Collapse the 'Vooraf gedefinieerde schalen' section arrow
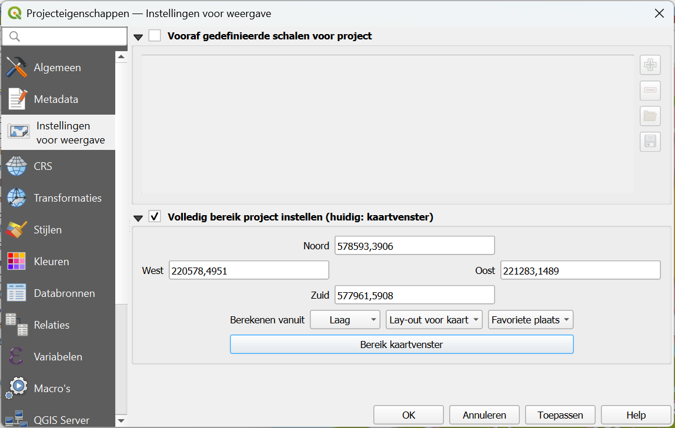 tap(138, 37)
